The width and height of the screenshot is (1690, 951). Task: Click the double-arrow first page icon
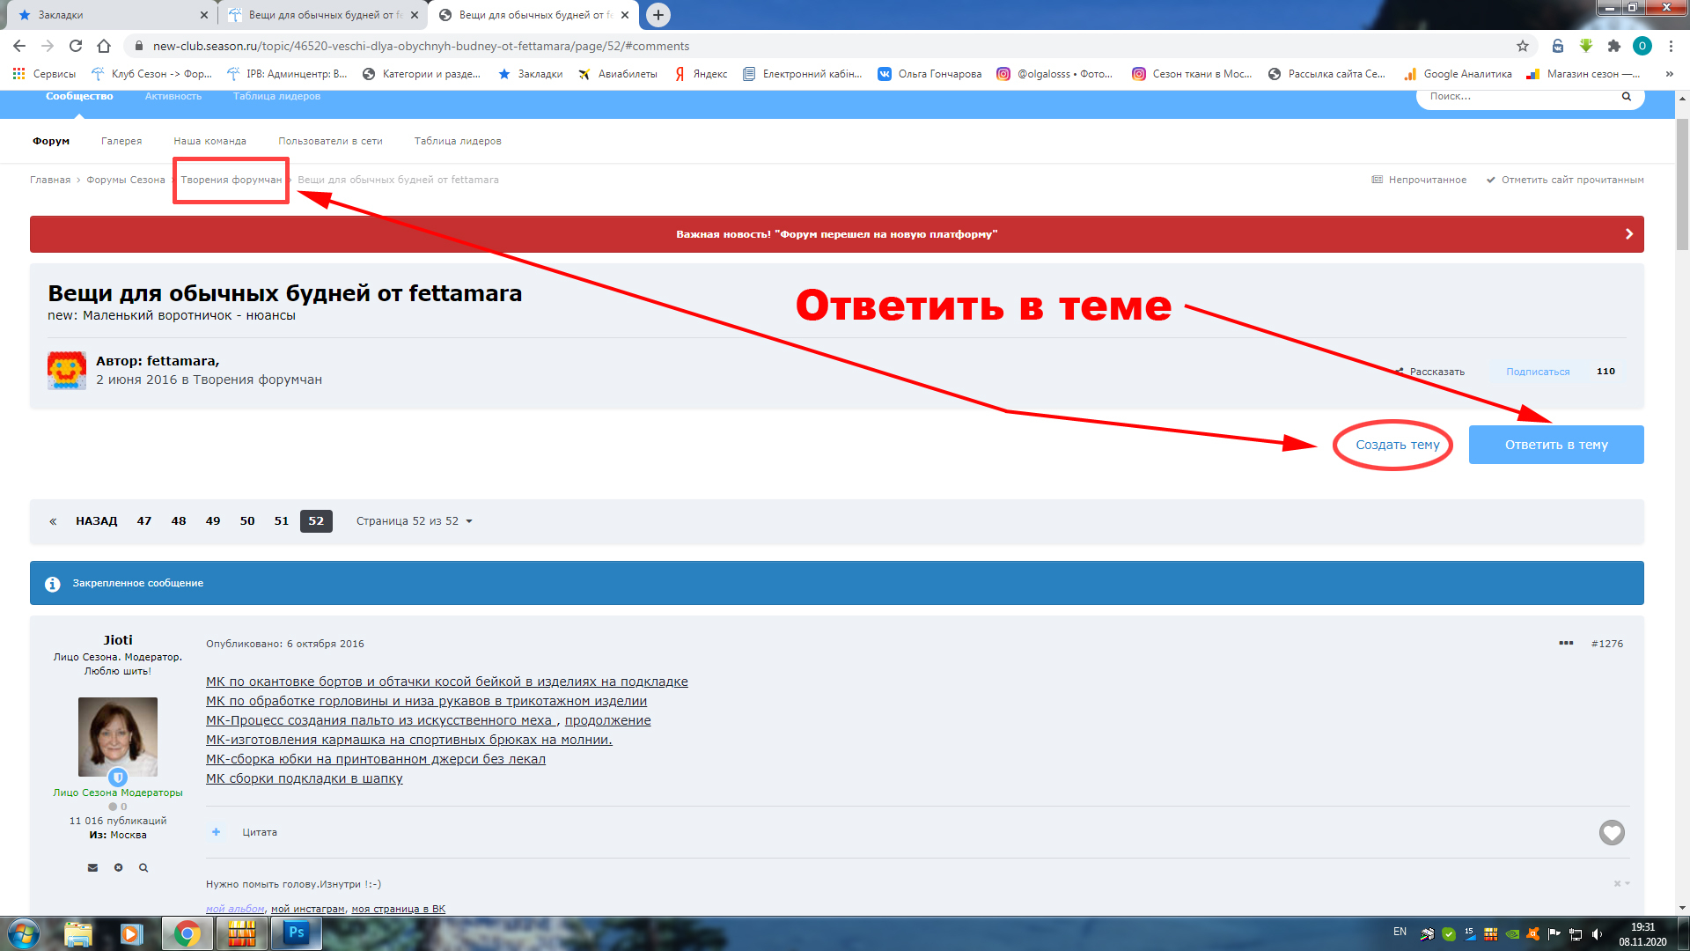point(53,521)
